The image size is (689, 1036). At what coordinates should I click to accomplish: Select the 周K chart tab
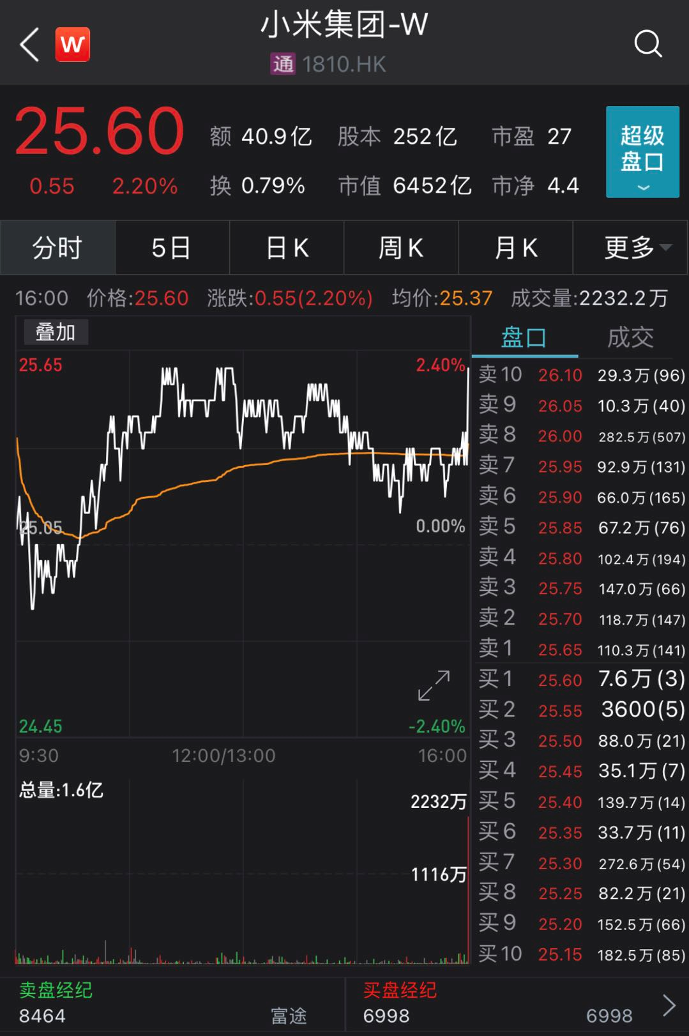pos(401,247)
